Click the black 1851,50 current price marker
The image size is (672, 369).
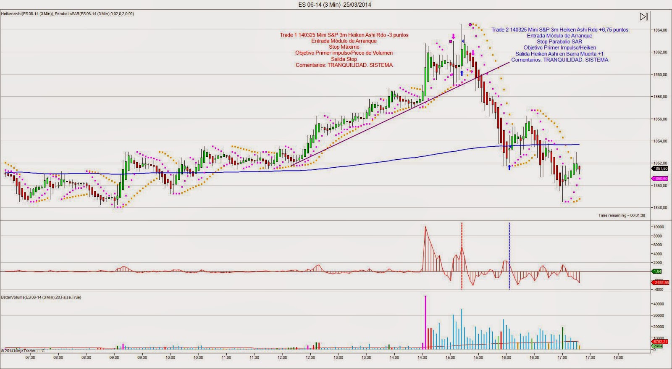tap(659, 169)
